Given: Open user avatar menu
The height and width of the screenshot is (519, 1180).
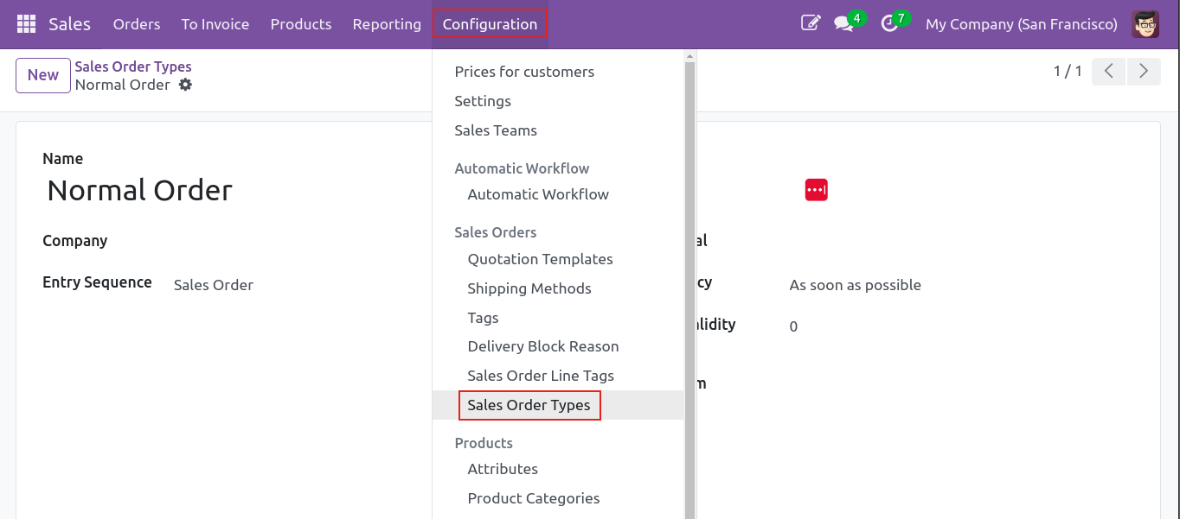Looking at the screenshot, I should [x=1145, y=24].
